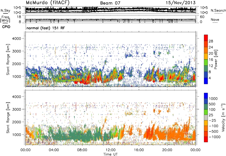The image size is (226, 156).
Task: Click the '4' Power scale label
Action: coord(210,78)
